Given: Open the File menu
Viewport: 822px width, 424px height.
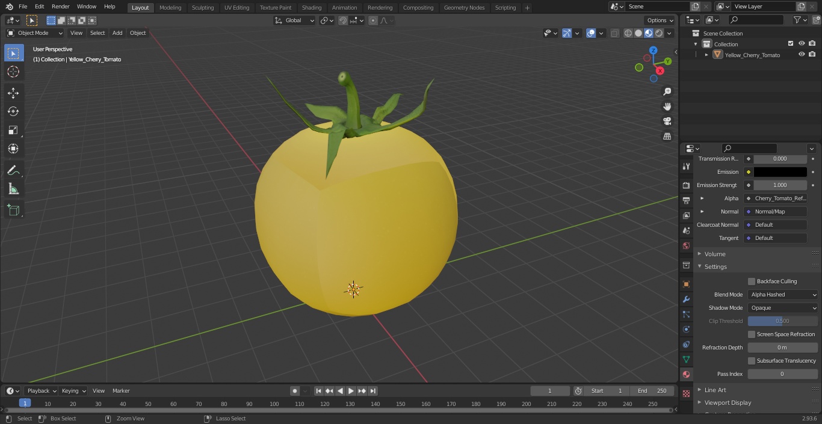Looking at the screenshot, I should tap(23, 7).
